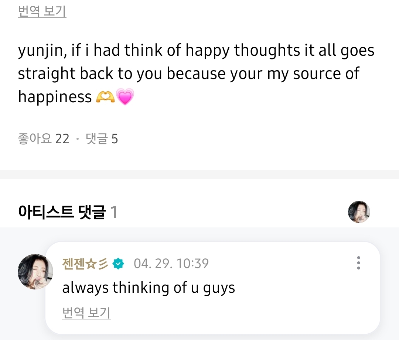Image resolution: width=399 pixels, height=340 pixels.
Task: Select the 아티스트 댓글 section header
Action: 62,213
